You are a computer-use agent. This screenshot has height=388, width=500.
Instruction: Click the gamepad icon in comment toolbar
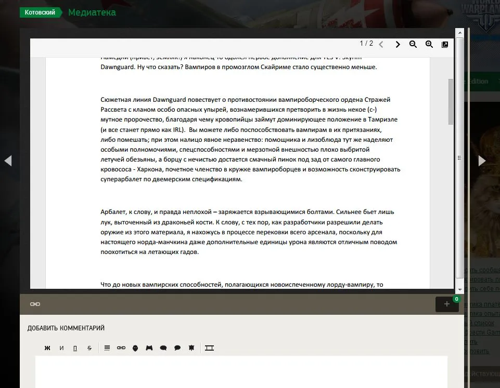click(149, 348)
